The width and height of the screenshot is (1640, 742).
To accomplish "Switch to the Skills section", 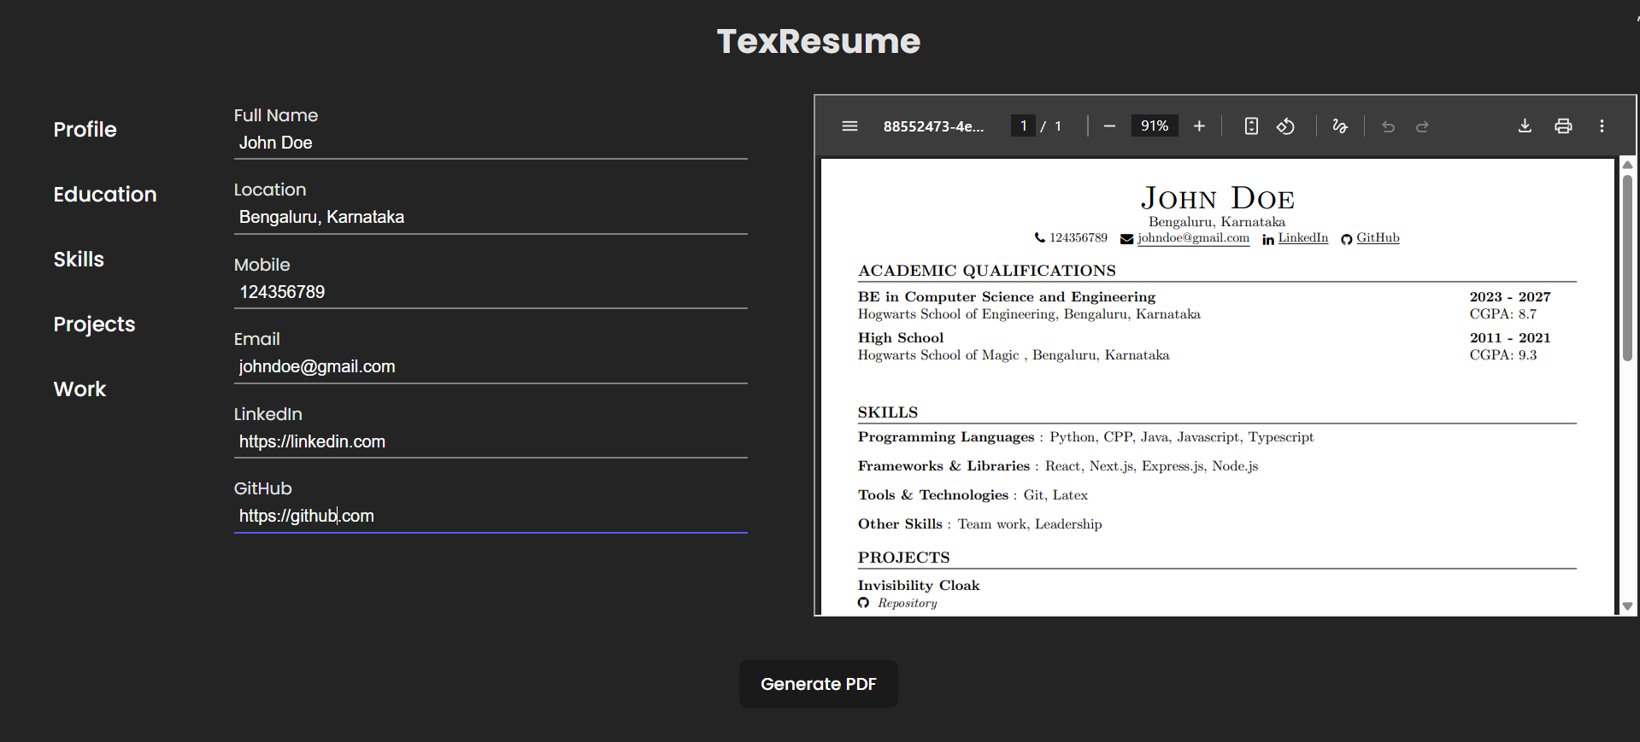I will click(79, 260).
